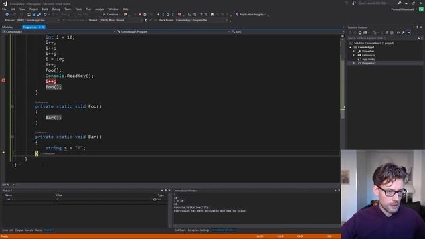The height and width of the screenshot is (239, 425).
Task: Collapse the ConsoleApp1 project node
Action: (x=350, y=47)
